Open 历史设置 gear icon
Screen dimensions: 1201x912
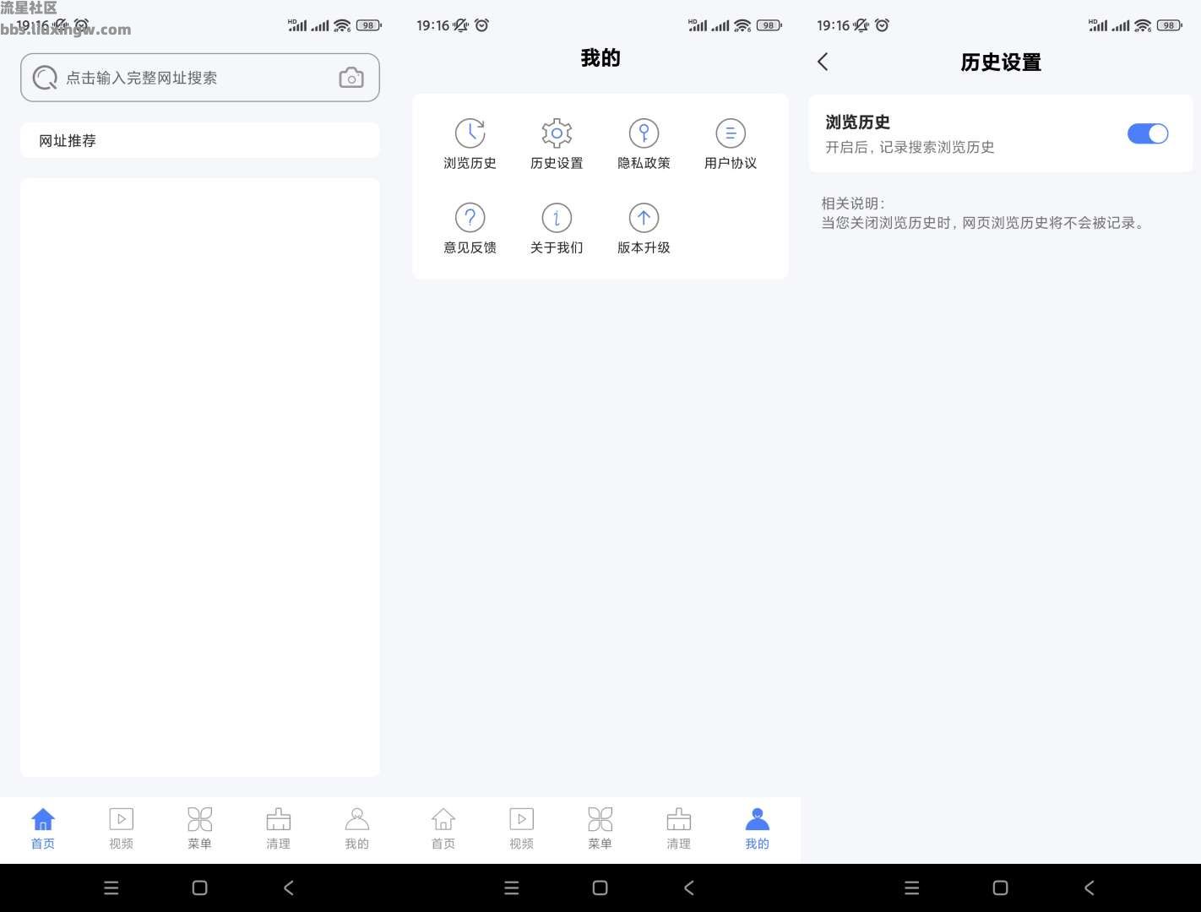point(557,133)
